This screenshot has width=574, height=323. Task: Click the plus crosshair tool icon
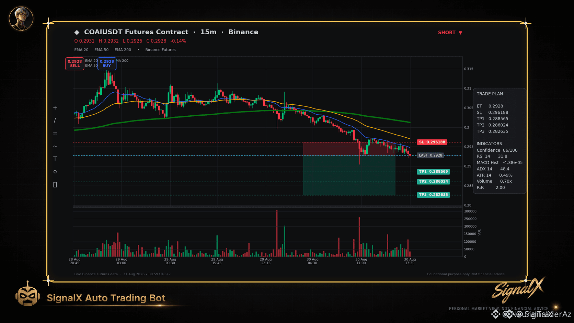[x=55, y=108]
